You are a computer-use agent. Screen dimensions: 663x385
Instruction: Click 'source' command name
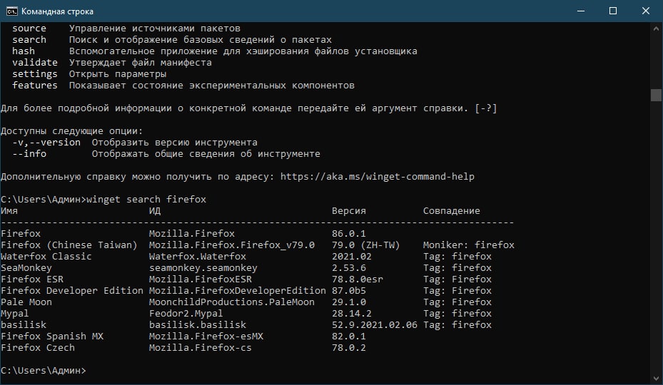point(29,29)
